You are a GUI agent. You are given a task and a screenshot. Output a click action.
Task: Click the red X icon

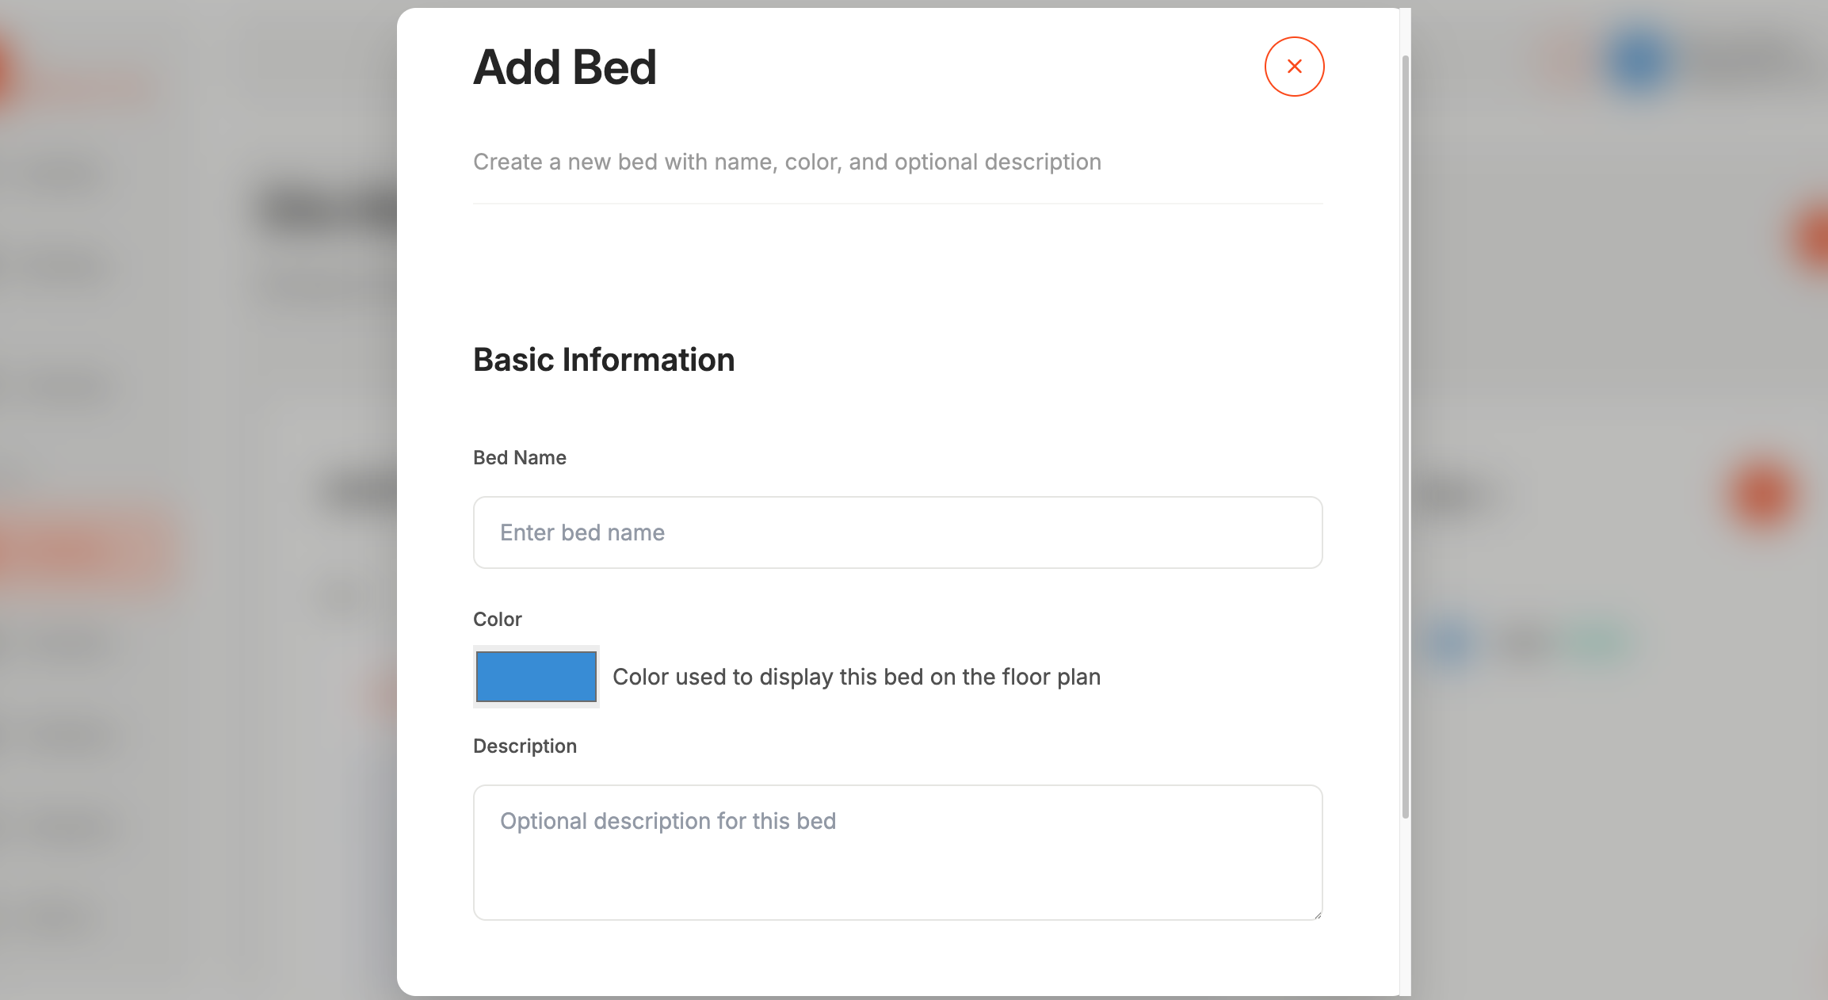click(1294, 67)
